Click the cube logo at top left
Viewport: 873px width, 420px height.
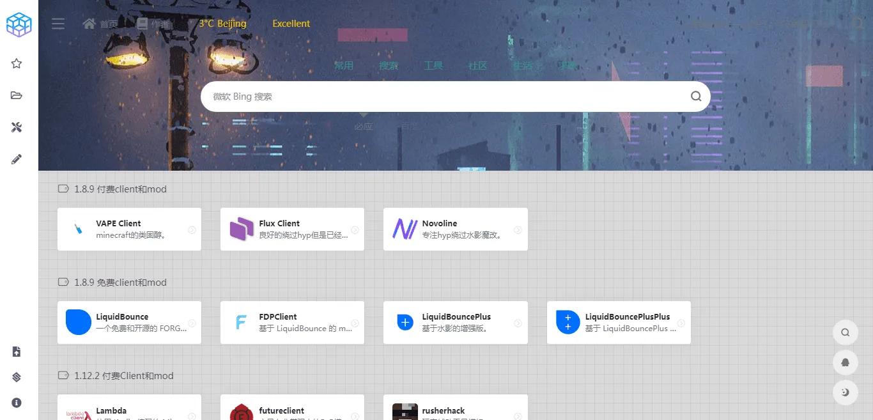pos(19,24)
